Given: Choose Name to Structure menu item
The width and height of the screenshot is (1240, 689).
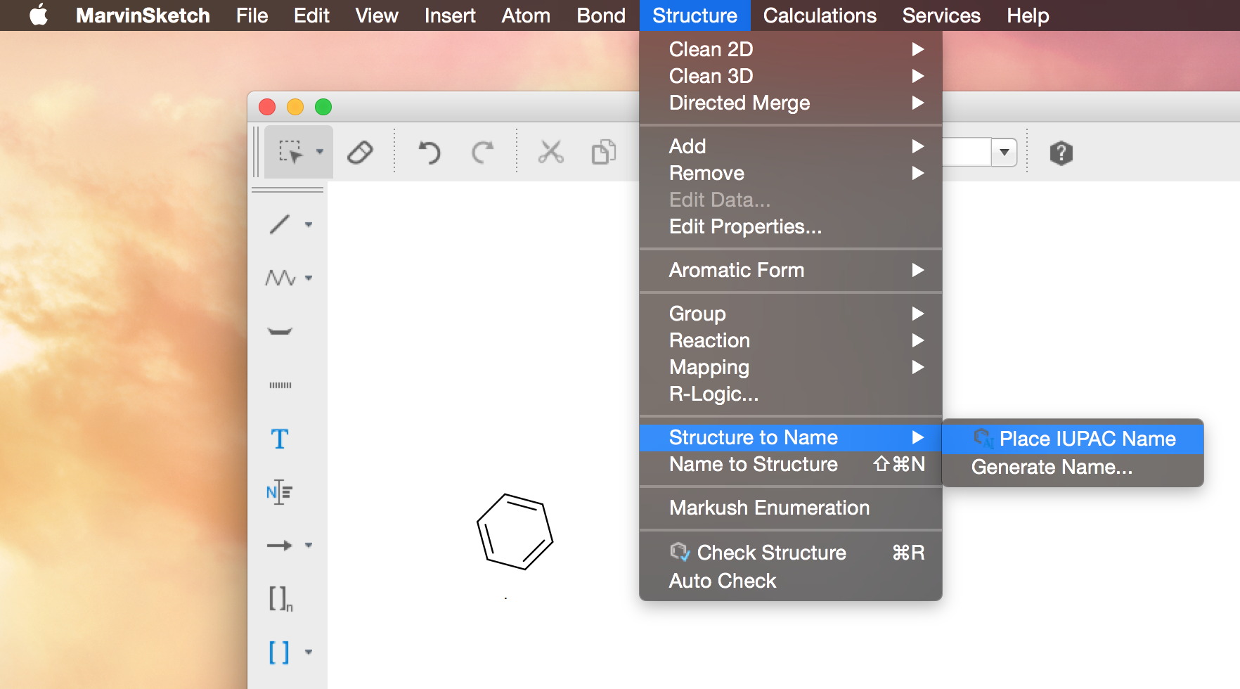Looking at the screenshot, I should 791,464.
